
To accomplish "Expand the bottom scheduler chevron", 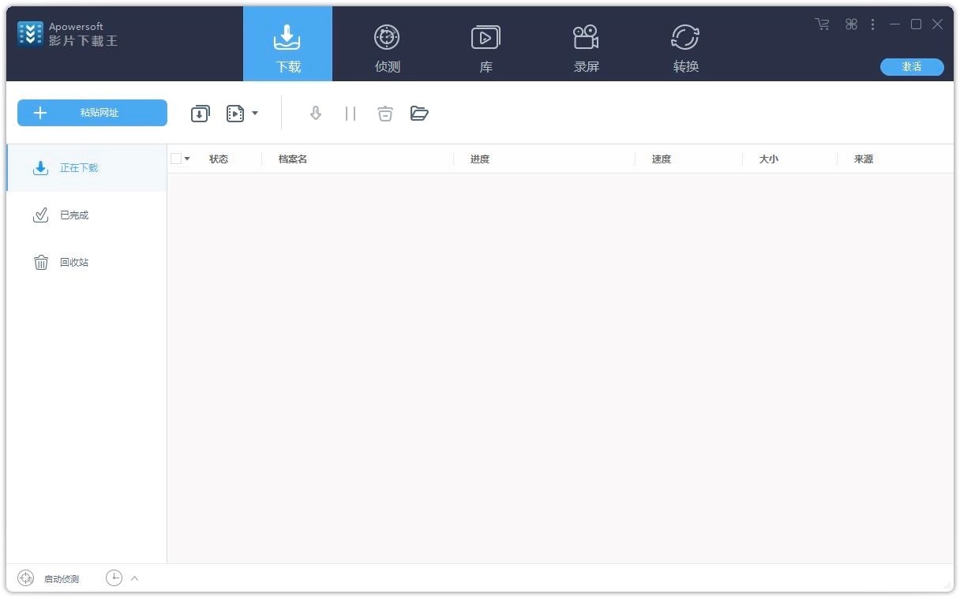I will click(134, 577).
